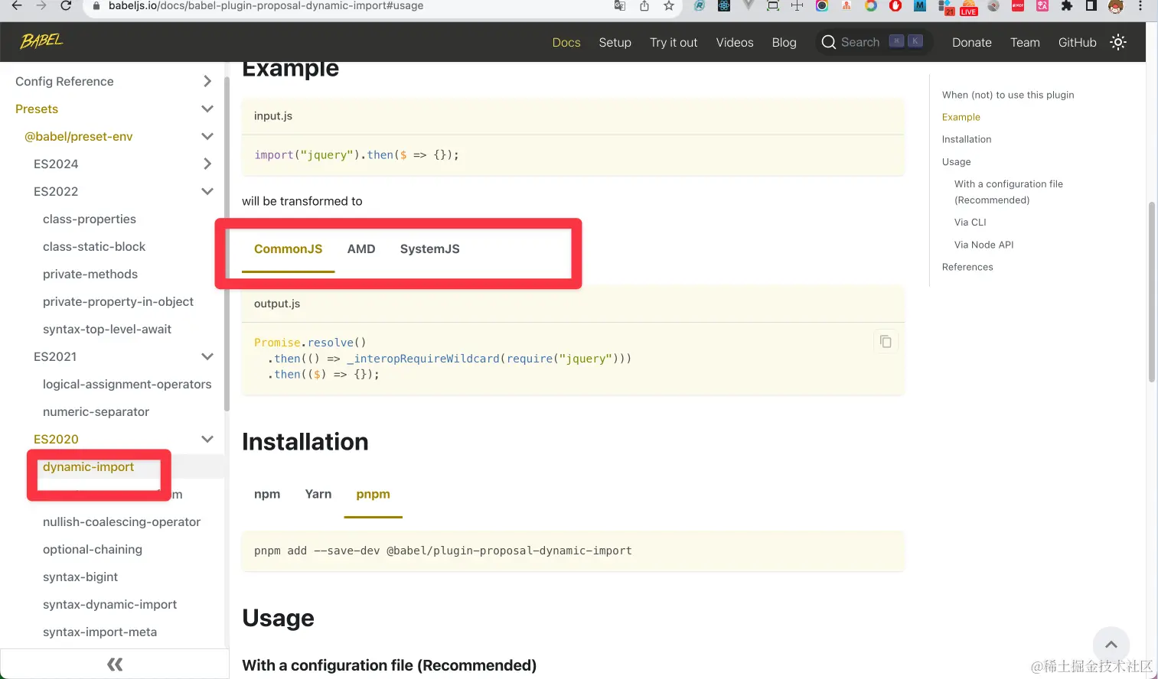Open class-static-block in the sidebar
Viewport: 1158px width, 679px height.
coord(94,246)
